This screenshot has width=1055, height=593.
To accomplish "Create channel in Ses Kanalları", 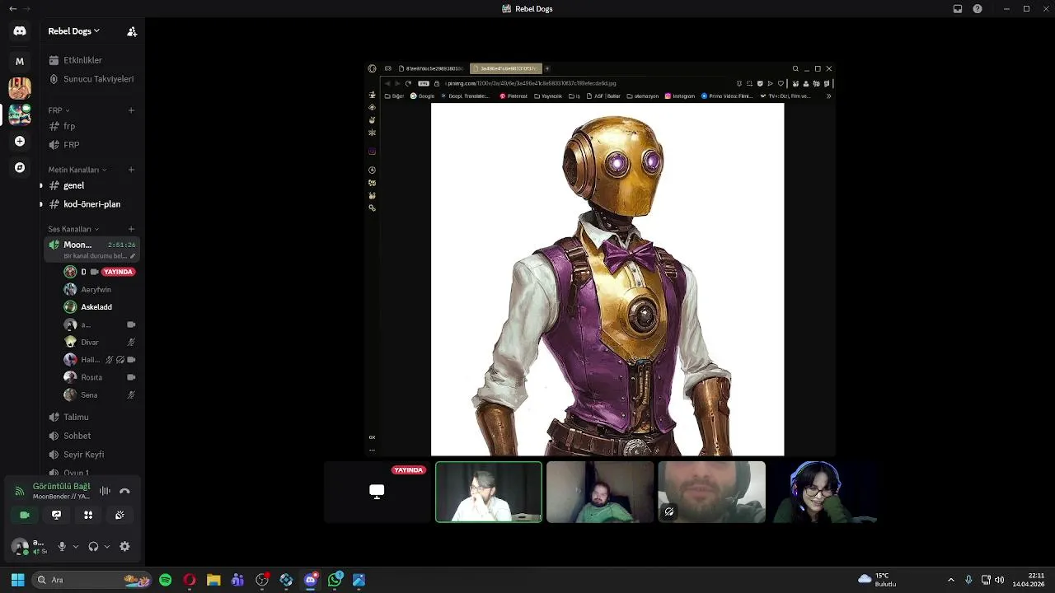I will (131, 229).
